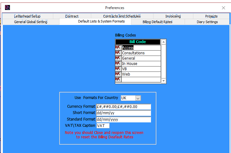Select the General bill code cell
The width and height of the screenshot is (231, 153).
[x=141, y=58]
